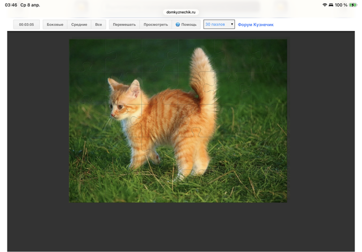
Task: Show middle pieces with "Средние"
Action: (x=79, y=25)
